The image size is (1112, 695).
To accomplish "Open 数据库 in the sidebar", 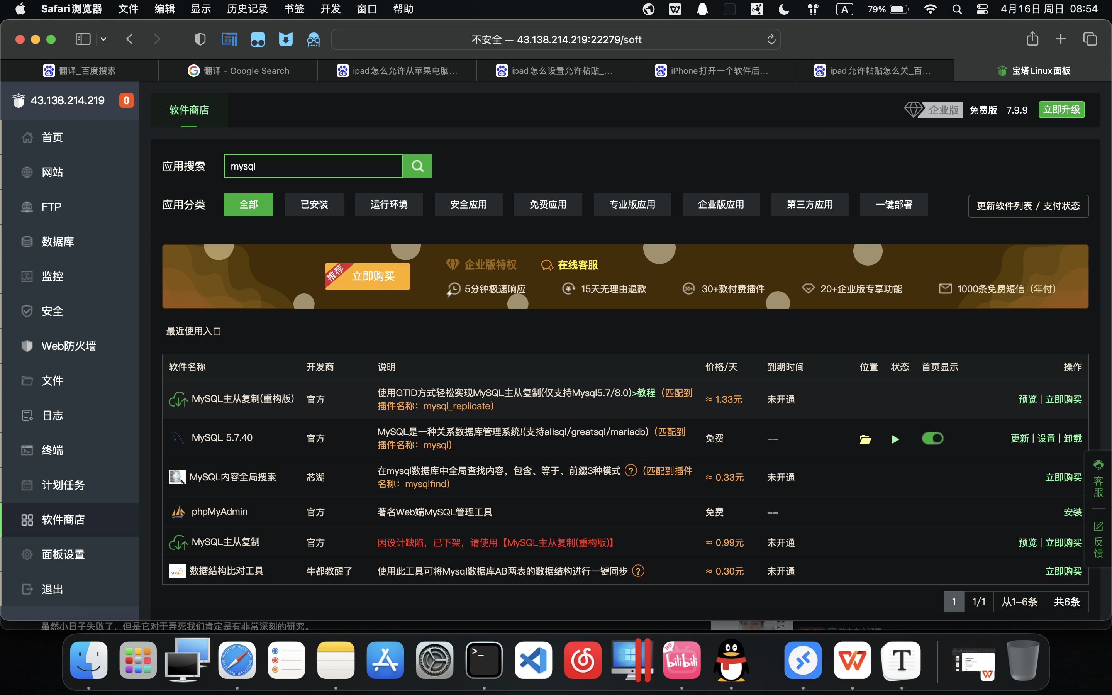I will 70,242.
